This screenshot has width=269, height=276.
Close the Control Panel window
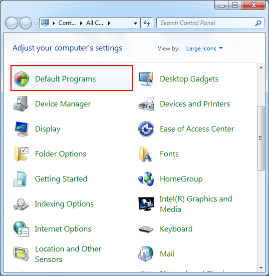pyautogui.click(x=254, y=5)
